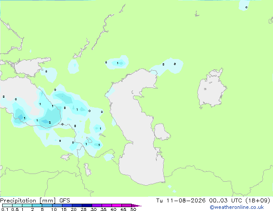Click the '10' legend scale label

point(54,209)
